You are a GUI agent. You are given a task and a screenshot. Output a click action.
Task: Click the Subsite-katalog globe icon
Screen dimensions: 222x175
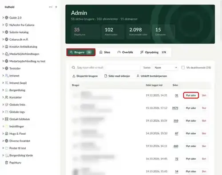[7, 32]
